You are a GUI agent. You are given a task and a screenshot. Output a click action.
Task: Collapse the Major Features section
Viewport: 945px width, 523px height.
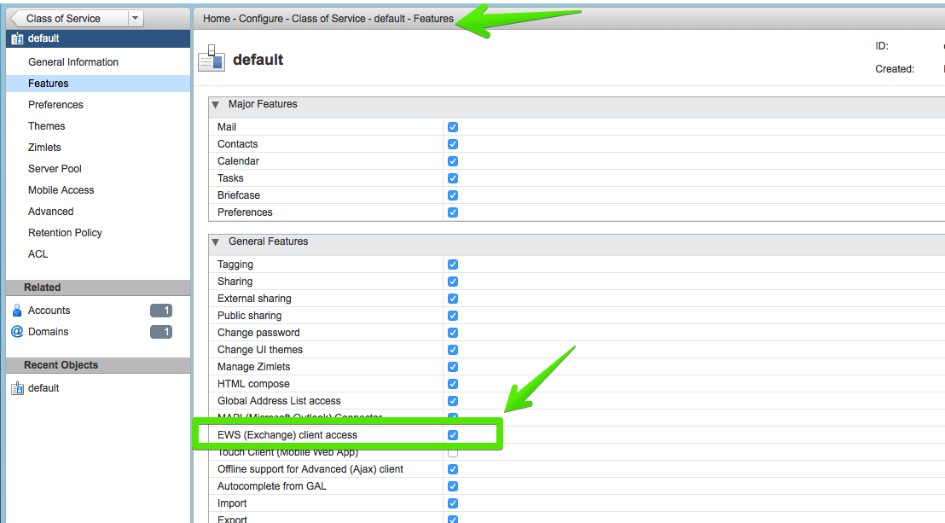pos(216,104)
